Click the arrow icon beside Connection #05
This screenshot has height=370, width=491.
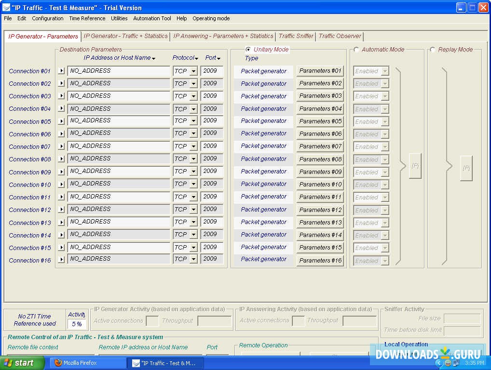(61, 121)
